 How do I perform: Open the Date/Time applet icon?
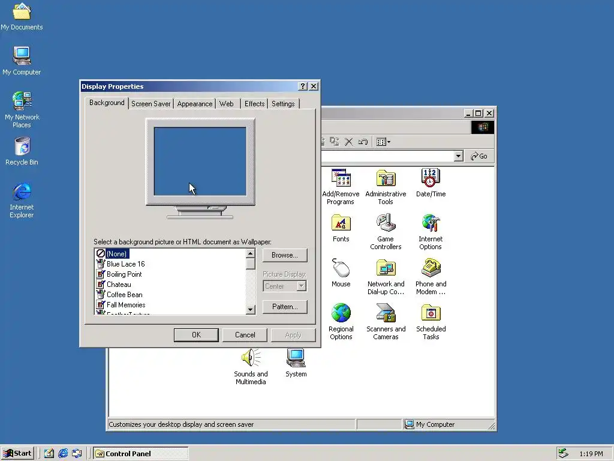pyautogui.click(x=431, y=178)
